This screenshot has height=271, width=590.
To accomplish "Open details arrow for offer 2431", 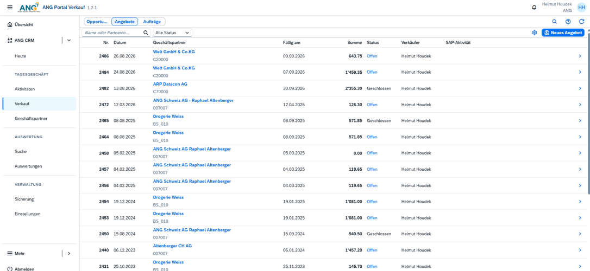I will point(580,266).
